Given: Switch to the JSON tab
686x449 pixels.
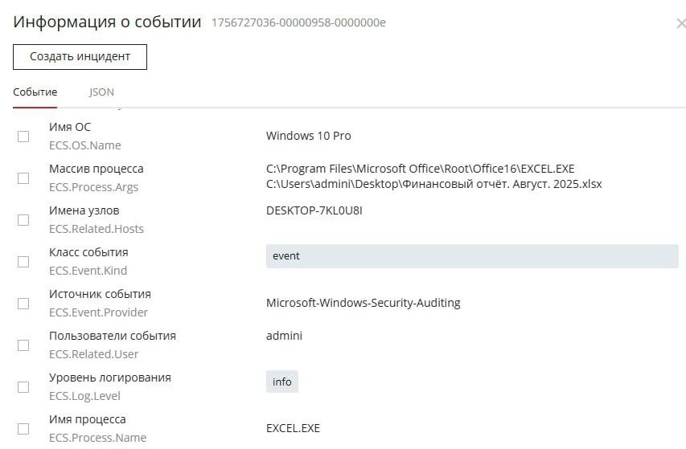Looking at the screenshot, I should pos(101,92).
